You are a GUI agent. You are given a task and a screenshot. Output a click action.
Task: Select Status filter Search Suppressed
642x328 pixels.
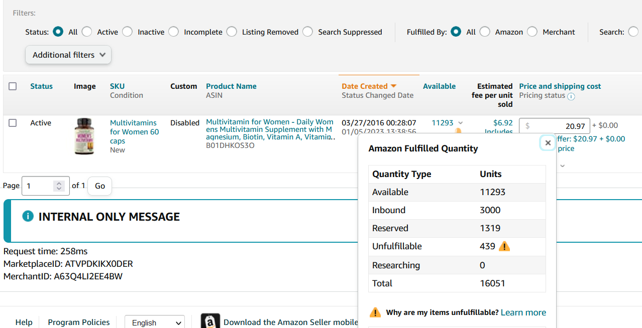(307, 32)
